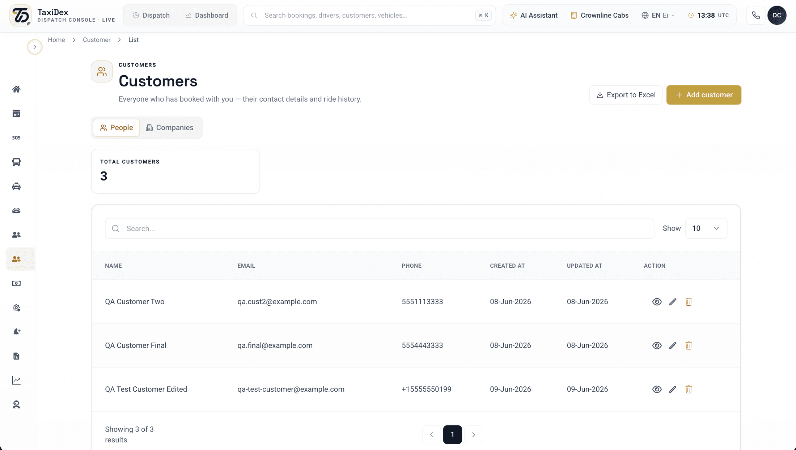This screenshot has height=450, width=796.
Task: Open the SOS sidebar icon
Action: (16, 138)
